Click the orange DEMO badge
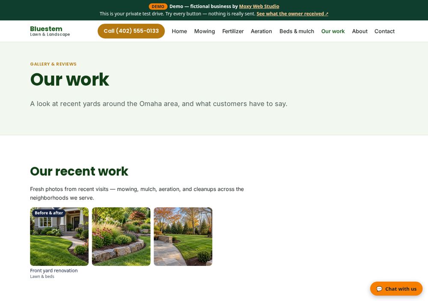Screen dimensions: 428x301 [x=158, y=6]
